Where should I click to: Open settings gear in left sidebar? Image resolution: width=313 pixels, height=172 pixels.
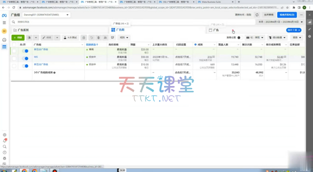[5, 135]
